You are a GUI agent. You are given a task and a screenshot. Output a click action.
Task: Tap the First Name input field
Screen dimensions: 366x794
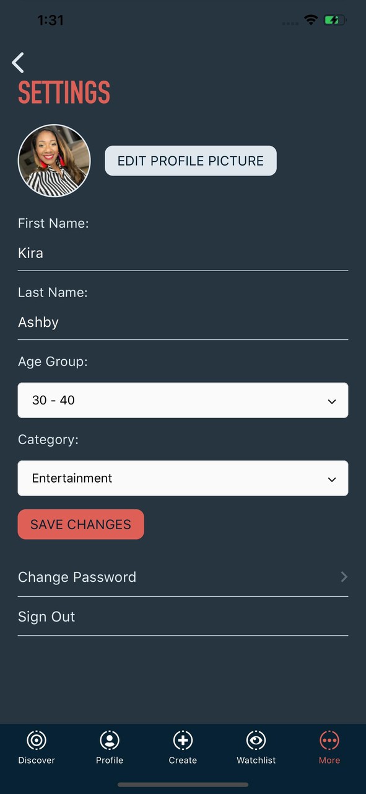click(x=183, y=252)
